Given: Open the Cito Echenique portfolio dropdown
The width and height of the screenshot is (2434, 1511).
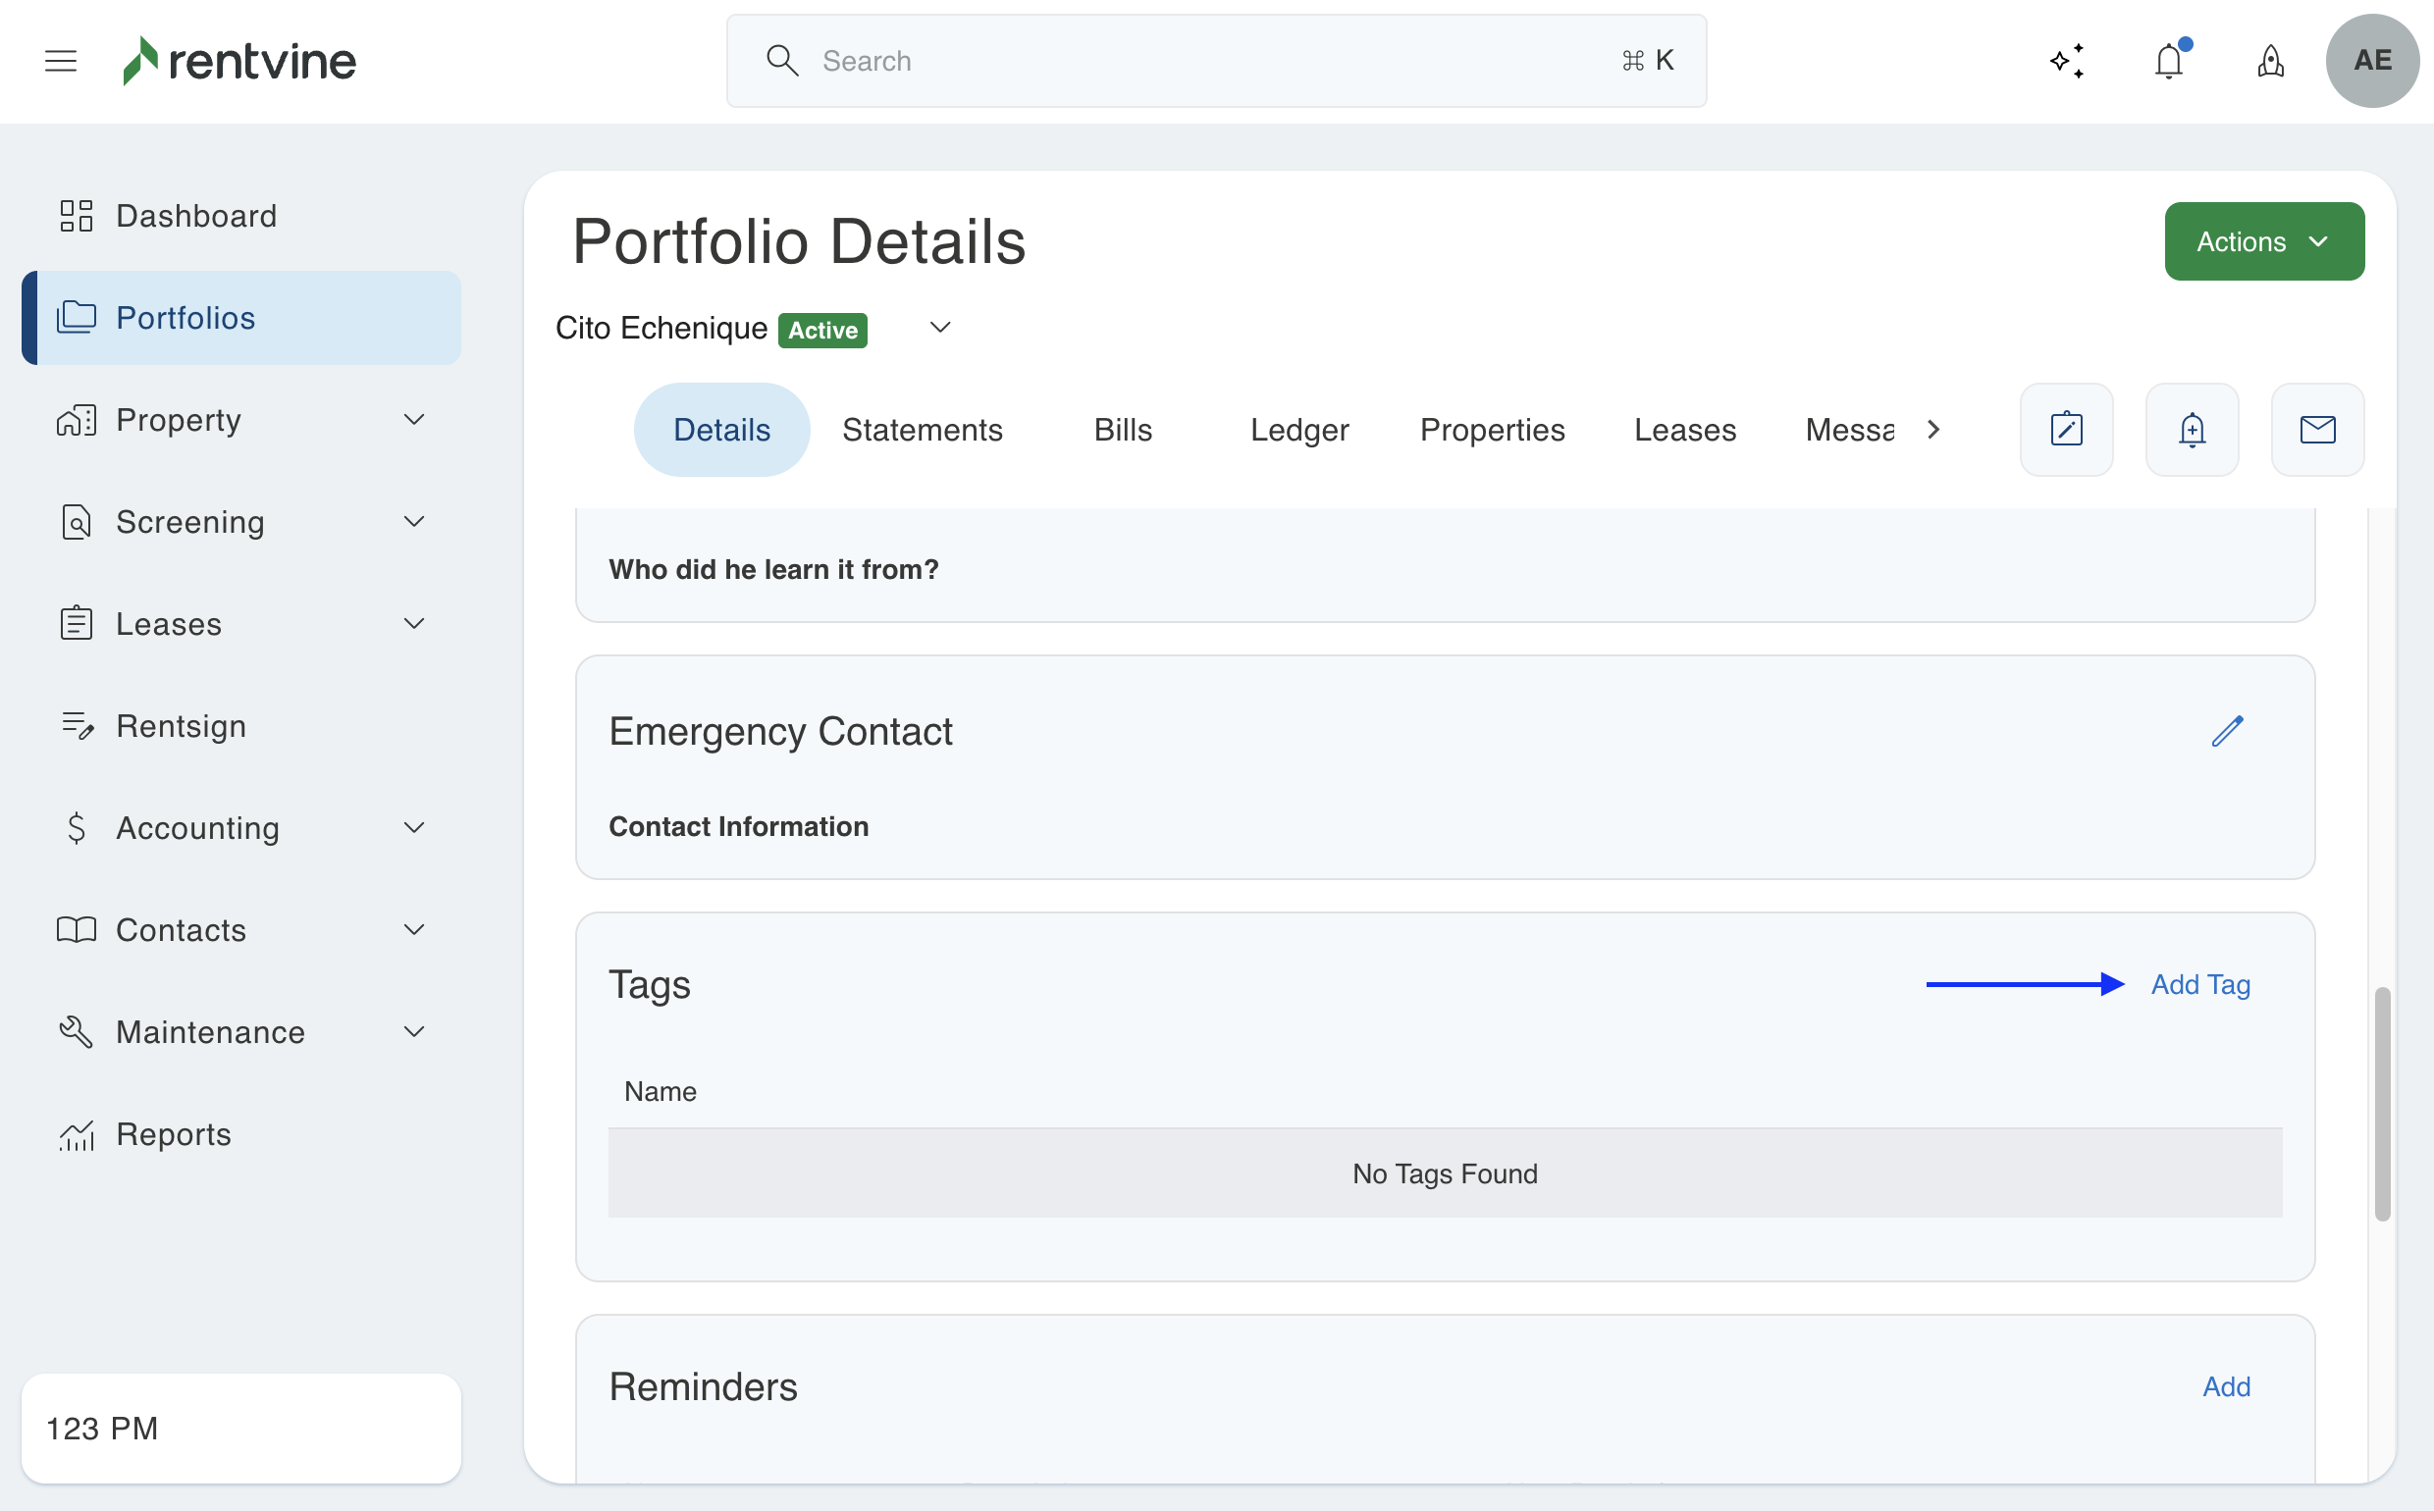Looking at the screenshot, I should pos(939,328).
